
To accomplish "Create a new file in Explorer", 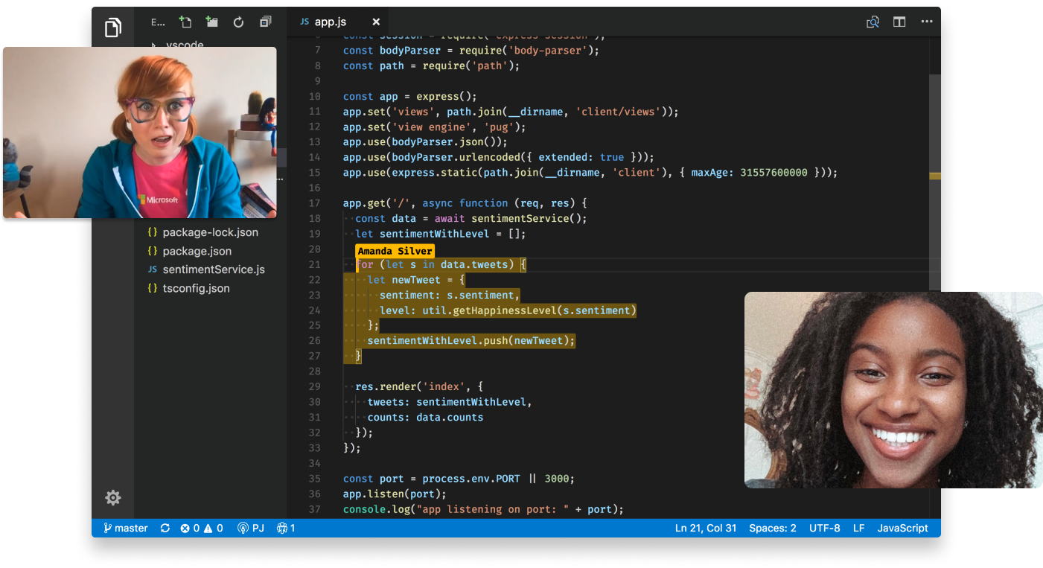I will point(185,22).
